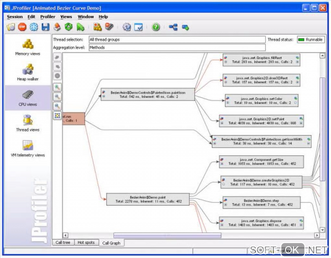
Task: Click the first magnifier zoom button
Action: tap(57, 87)
